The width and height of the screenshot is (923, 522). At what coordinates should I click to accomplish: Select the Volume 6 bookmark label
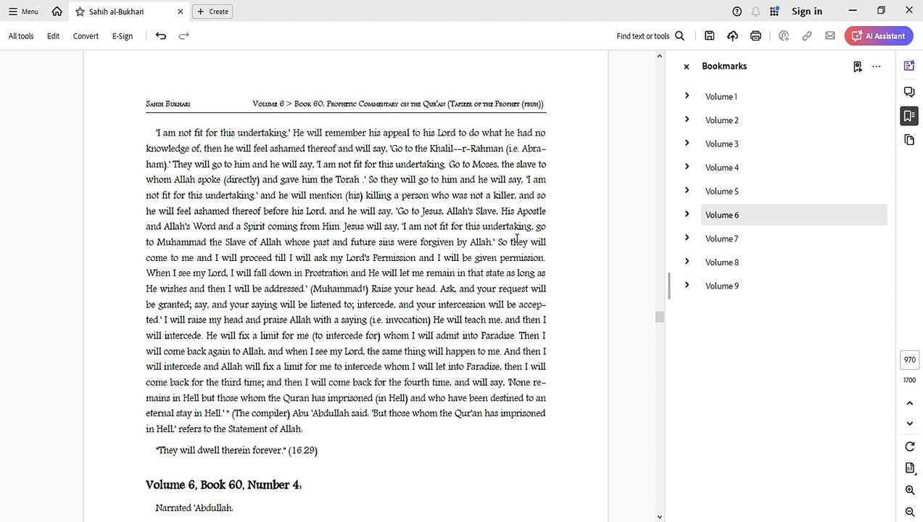tap(722, 215)
